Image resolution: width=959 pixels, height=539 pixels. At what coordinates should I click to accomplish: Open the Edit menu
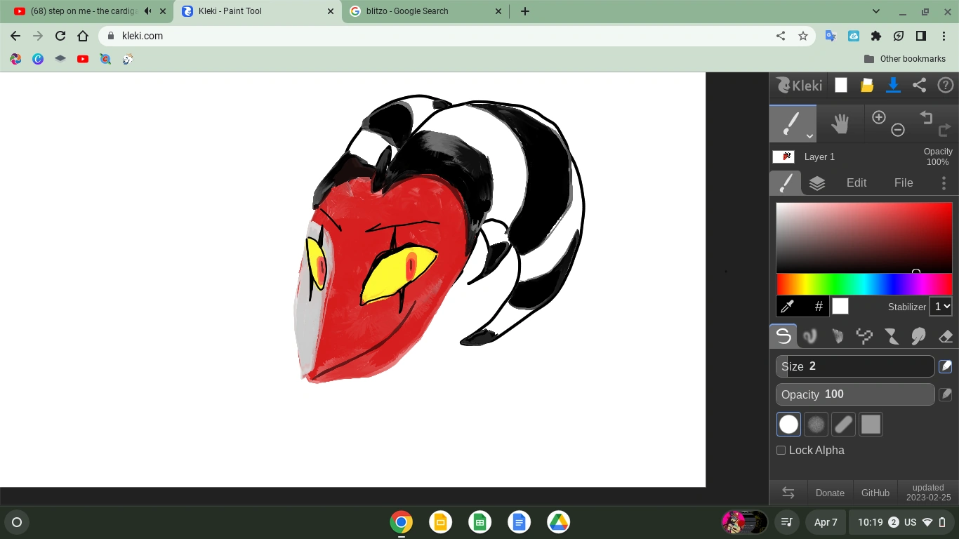point(856,182)
